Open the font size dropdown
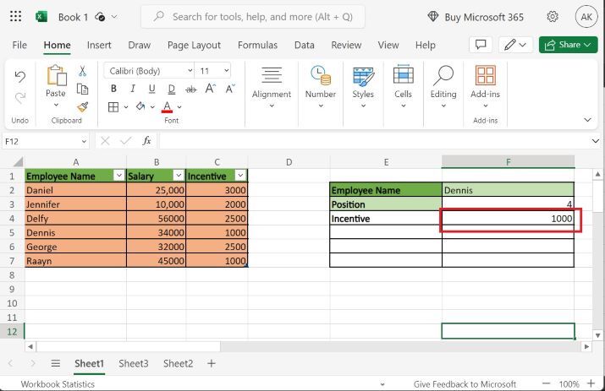Screen dimensions: 605x391 click(x=227, y=70)
